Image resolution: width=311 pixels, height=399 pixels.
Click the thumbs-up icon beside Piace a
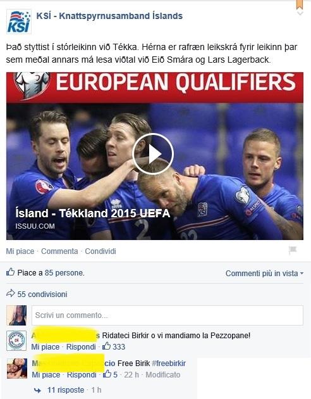click(x=10, y=272)
